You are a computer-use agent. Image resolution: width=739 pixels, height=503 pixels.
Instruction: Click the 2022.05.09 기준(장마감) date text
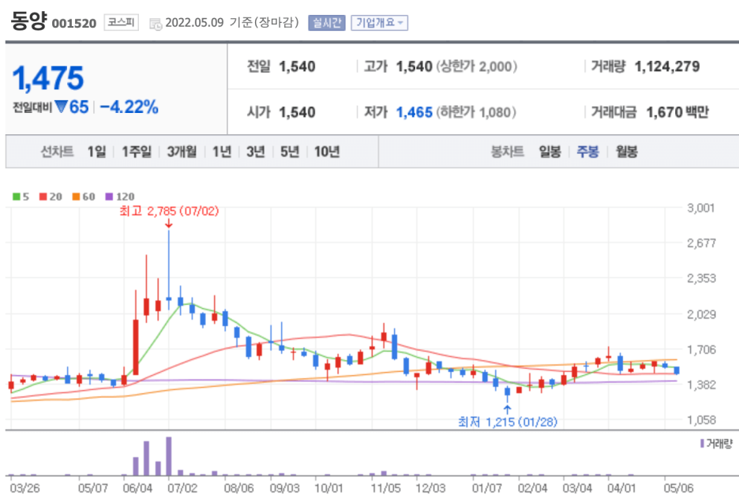click(x=232, y=23)
